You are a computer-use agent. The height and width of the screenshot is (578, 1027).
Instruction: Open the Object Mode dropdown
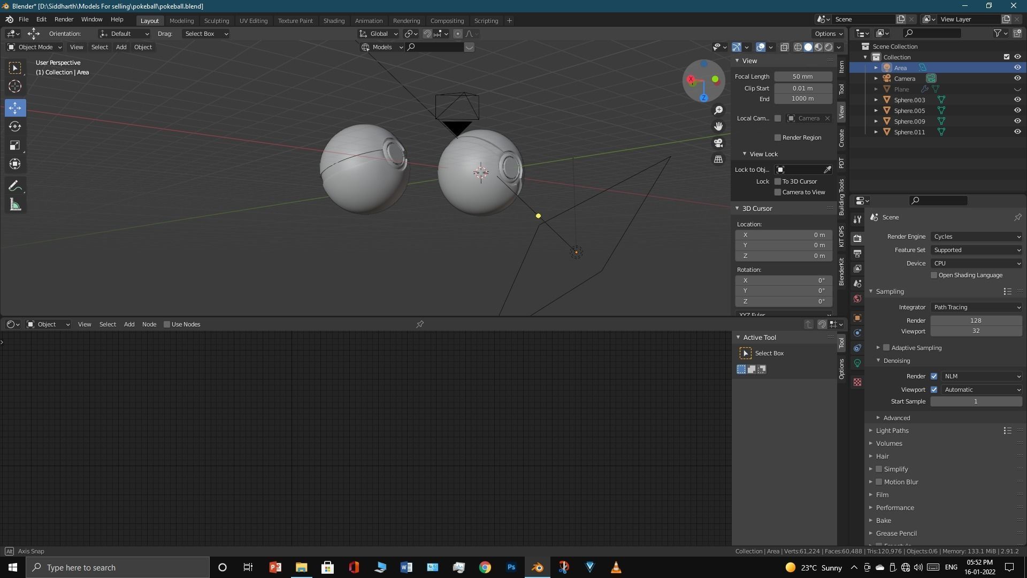[35, 47]
